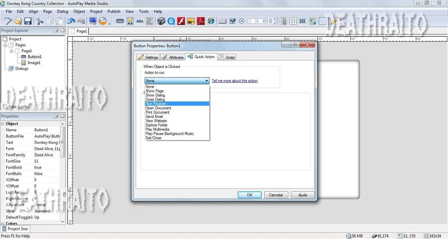Choose Exit/Close from the action list

[177, 138]
